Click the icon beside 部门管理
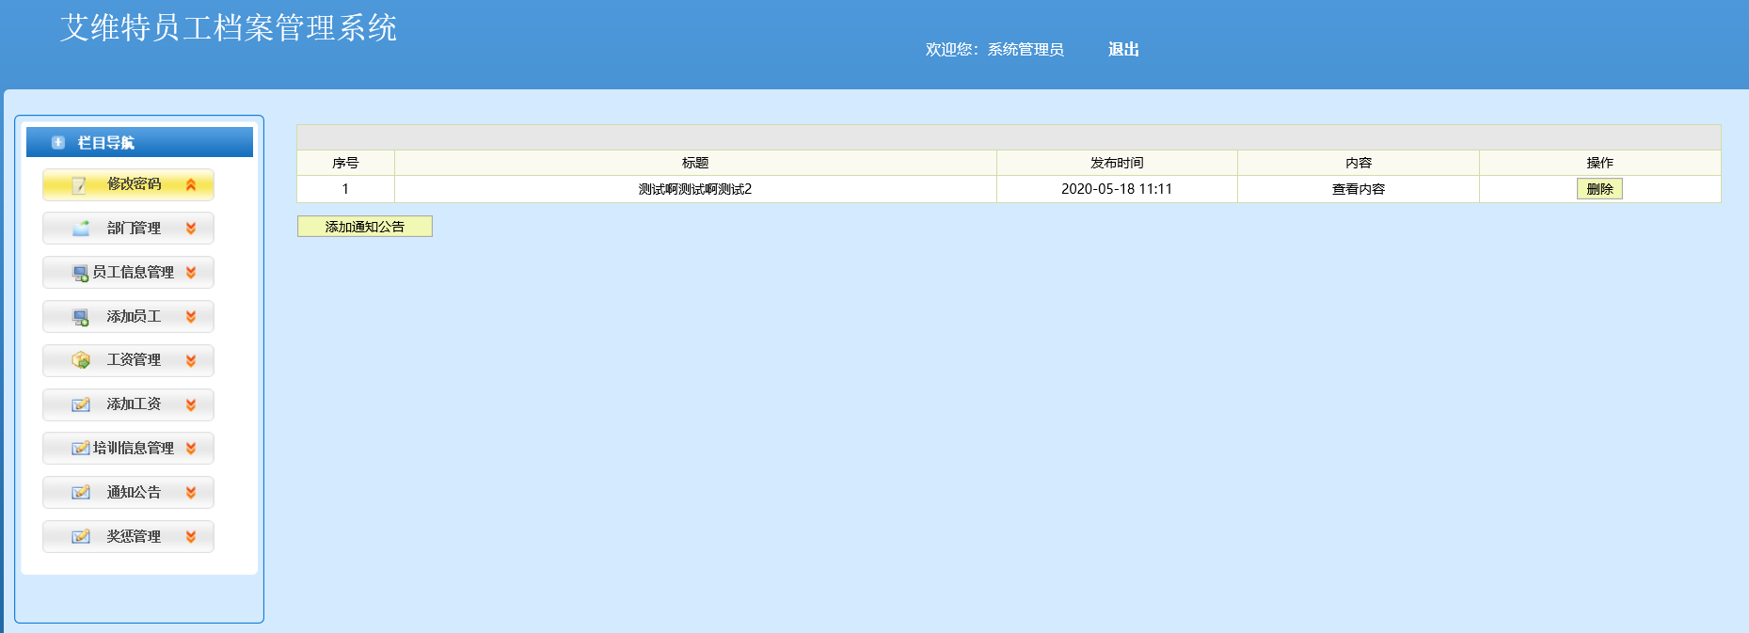 (x=81, y=229)
